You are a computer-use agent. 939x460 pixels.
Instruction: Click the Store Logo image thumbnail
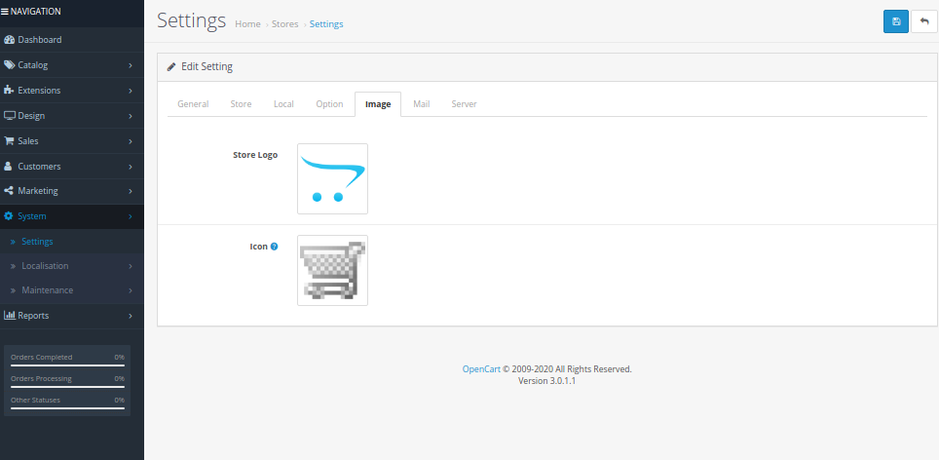(332, 178)
